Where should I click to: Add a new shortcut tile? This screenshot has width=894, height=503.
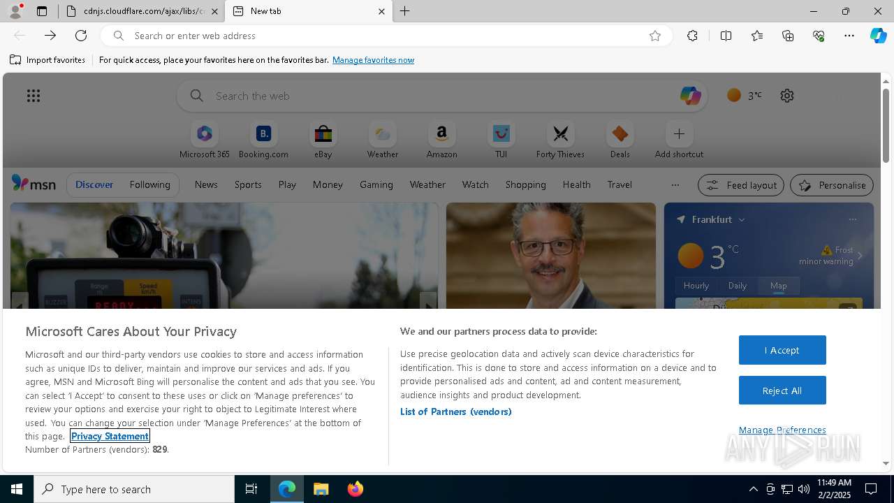[x=679, y=140]
